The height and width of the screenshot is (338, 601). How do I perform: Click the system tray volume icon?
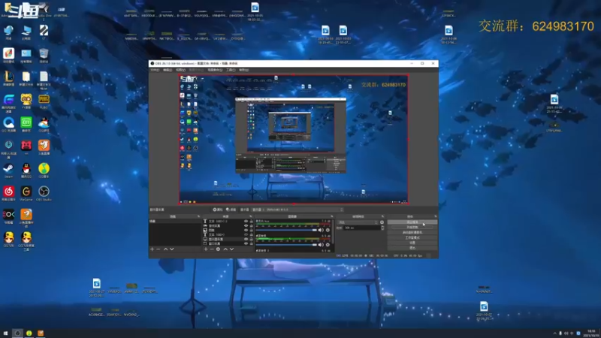coord(566,333)
